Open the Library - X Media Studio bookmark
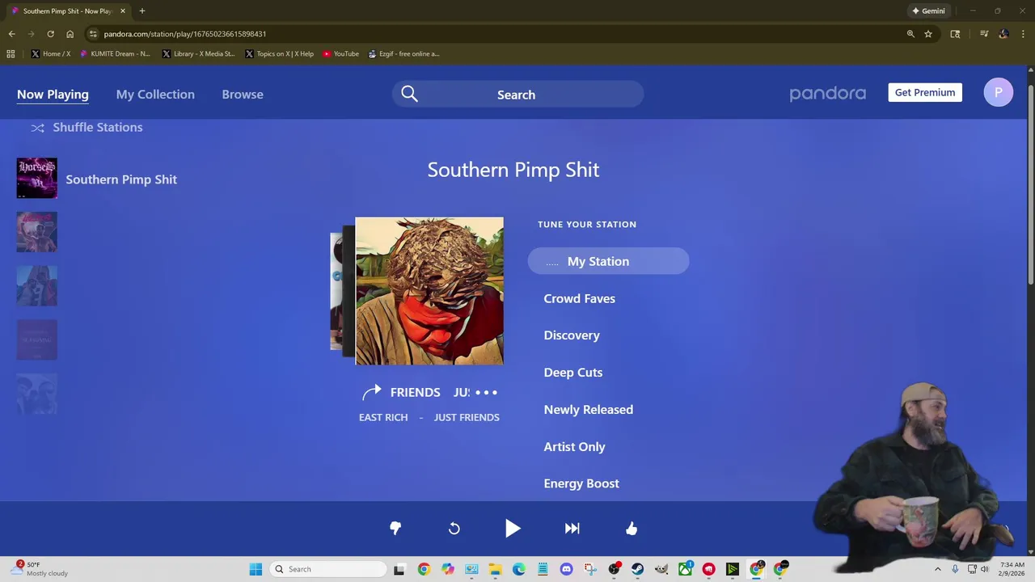 (198, 53)
